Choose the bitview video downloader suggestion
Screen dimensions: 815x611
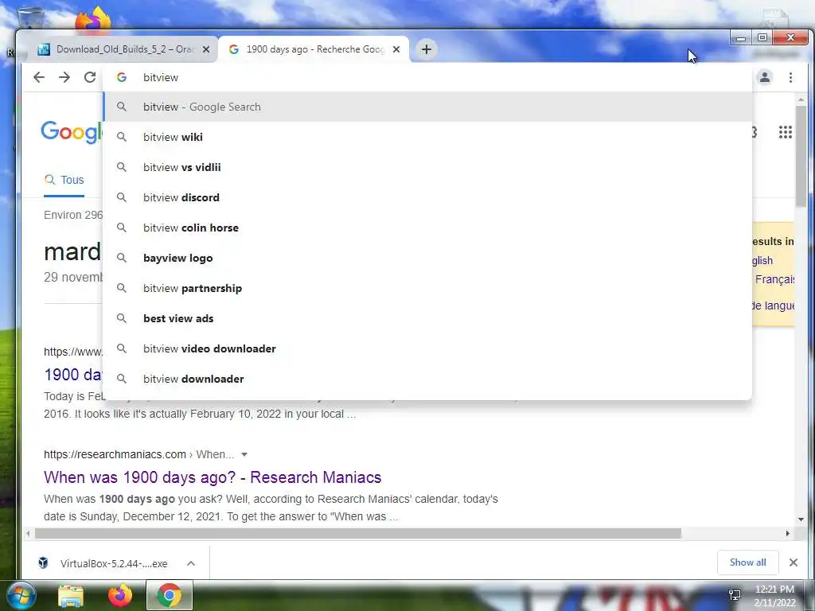pos(427,348)
